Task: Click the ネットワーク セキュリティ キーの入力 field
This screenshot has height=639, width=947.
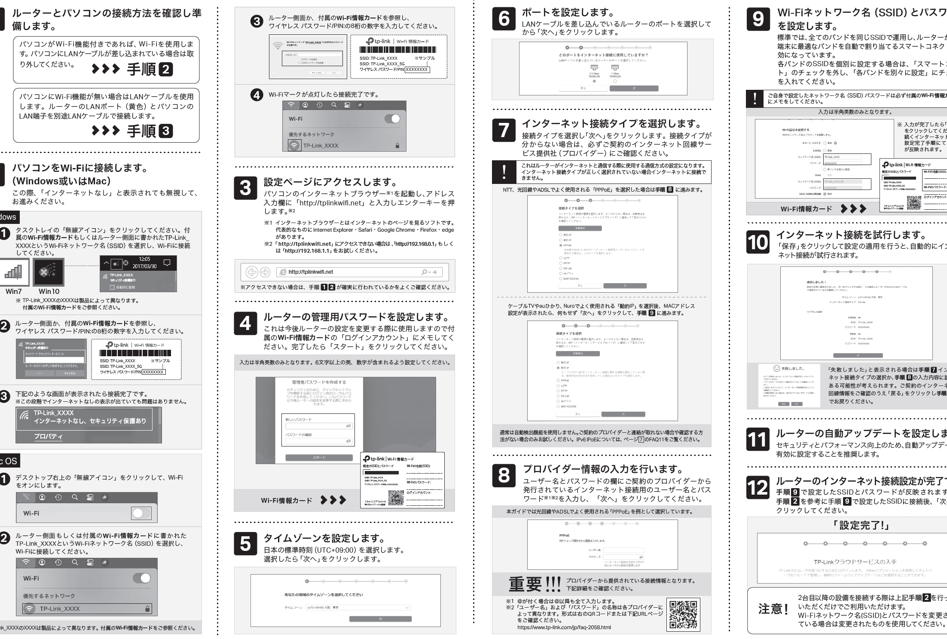Action: (55, 360)
